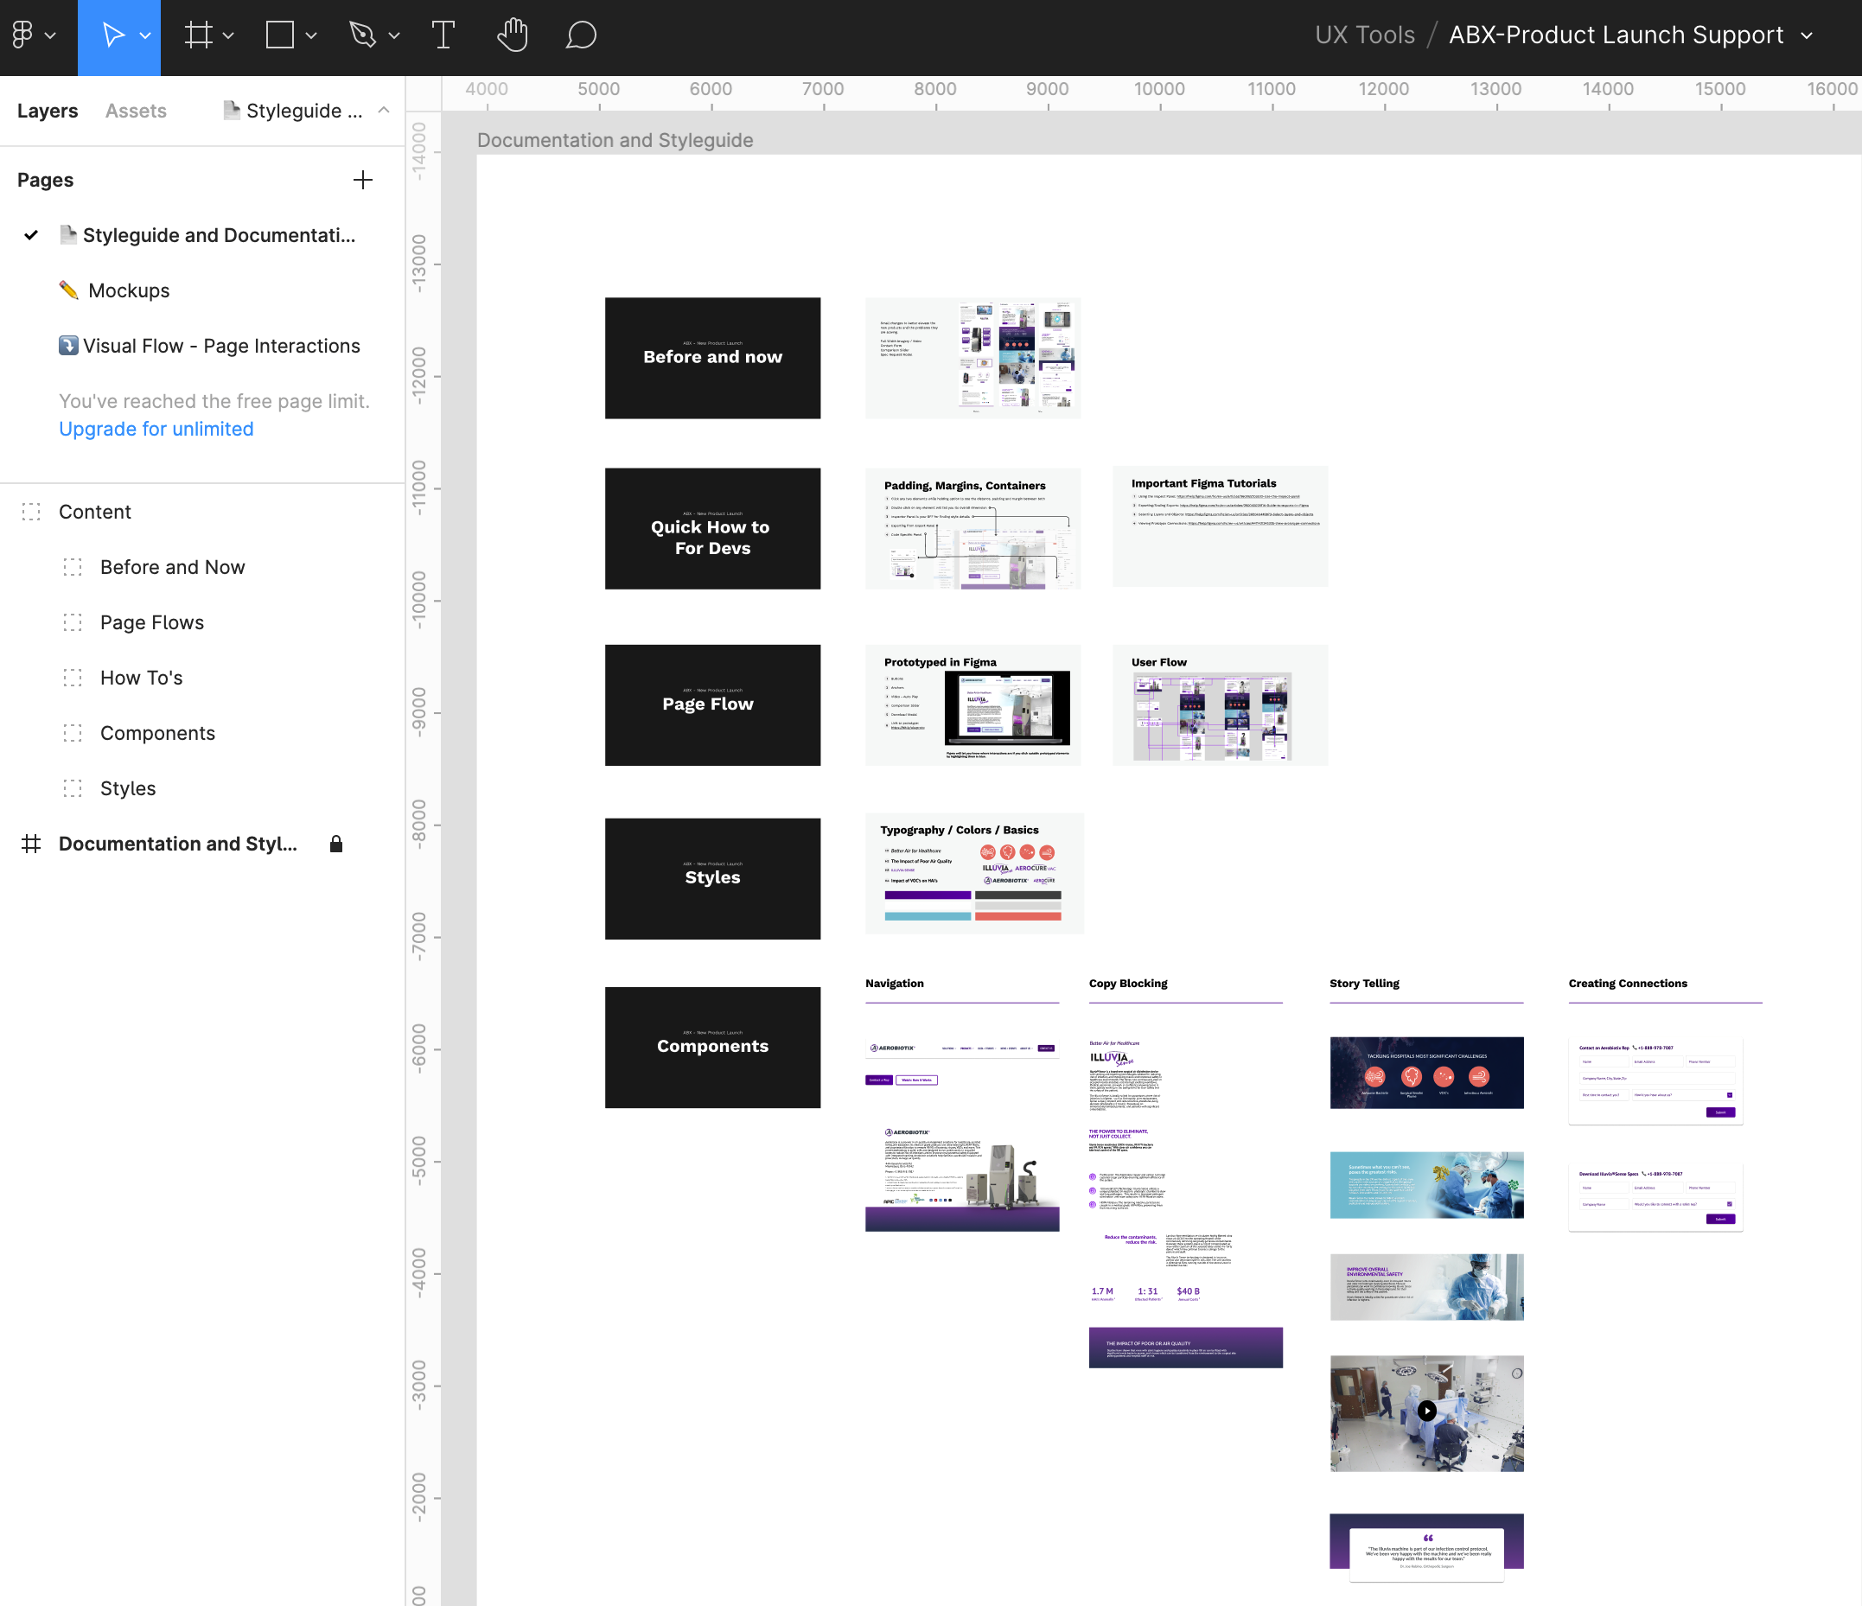Select the Frame tool
This screenshot has width=1862, height=1606.
198,35
